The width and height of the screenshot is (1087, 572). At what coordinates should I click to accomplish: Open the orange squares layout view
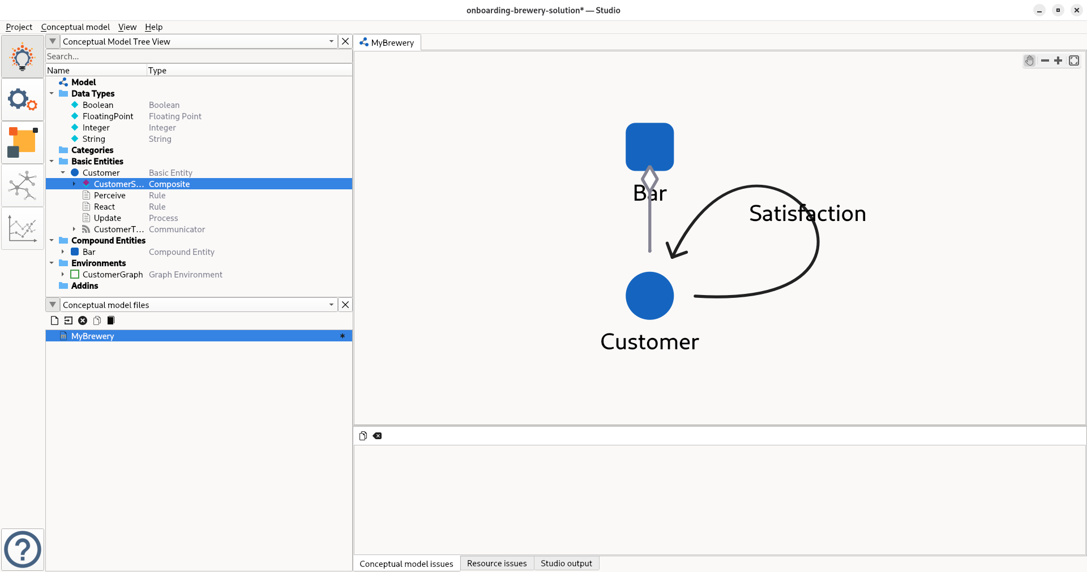23,142
